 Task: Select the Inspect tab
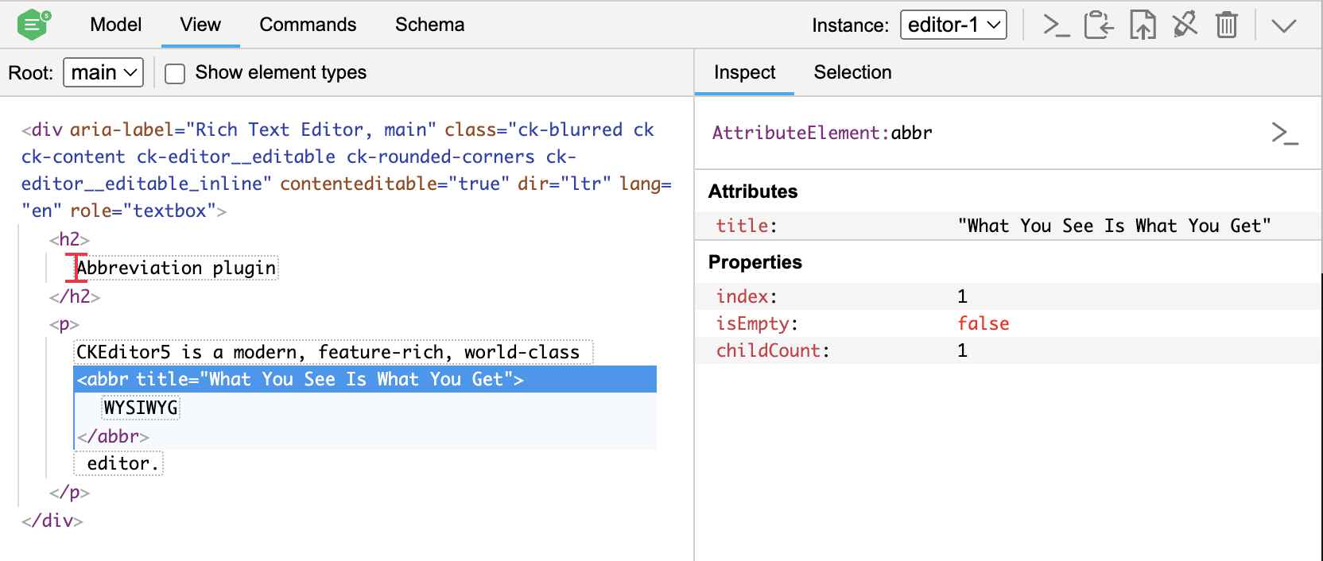[744, 72]
